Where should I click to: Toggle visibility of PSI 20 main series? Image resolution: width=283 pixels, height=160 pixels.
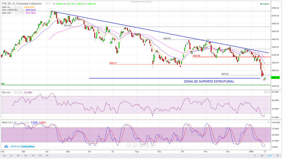pos(47,4)
